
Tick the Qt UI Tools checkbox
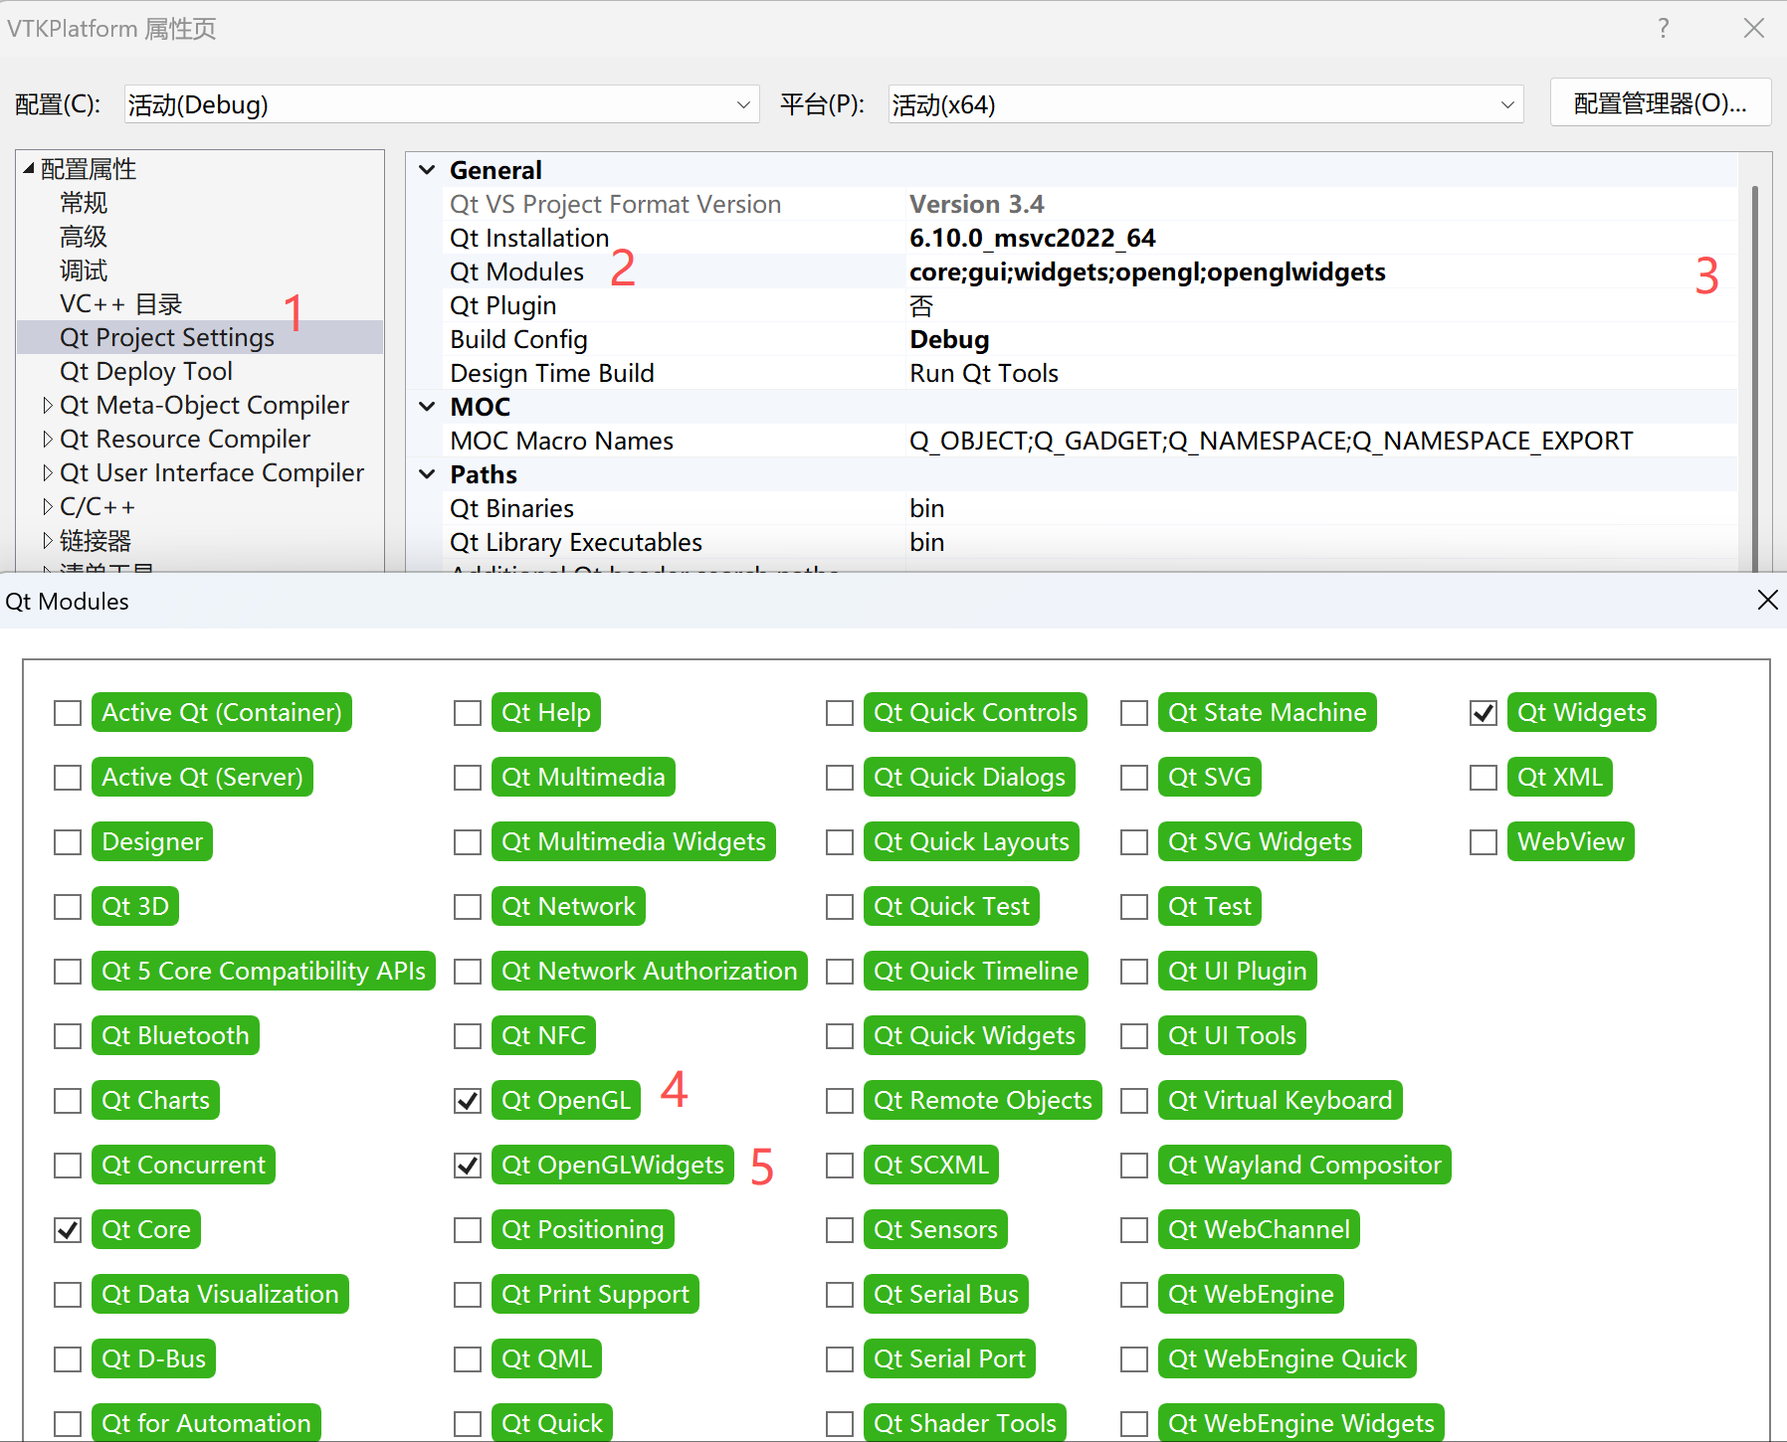tap(1134, 1036)
